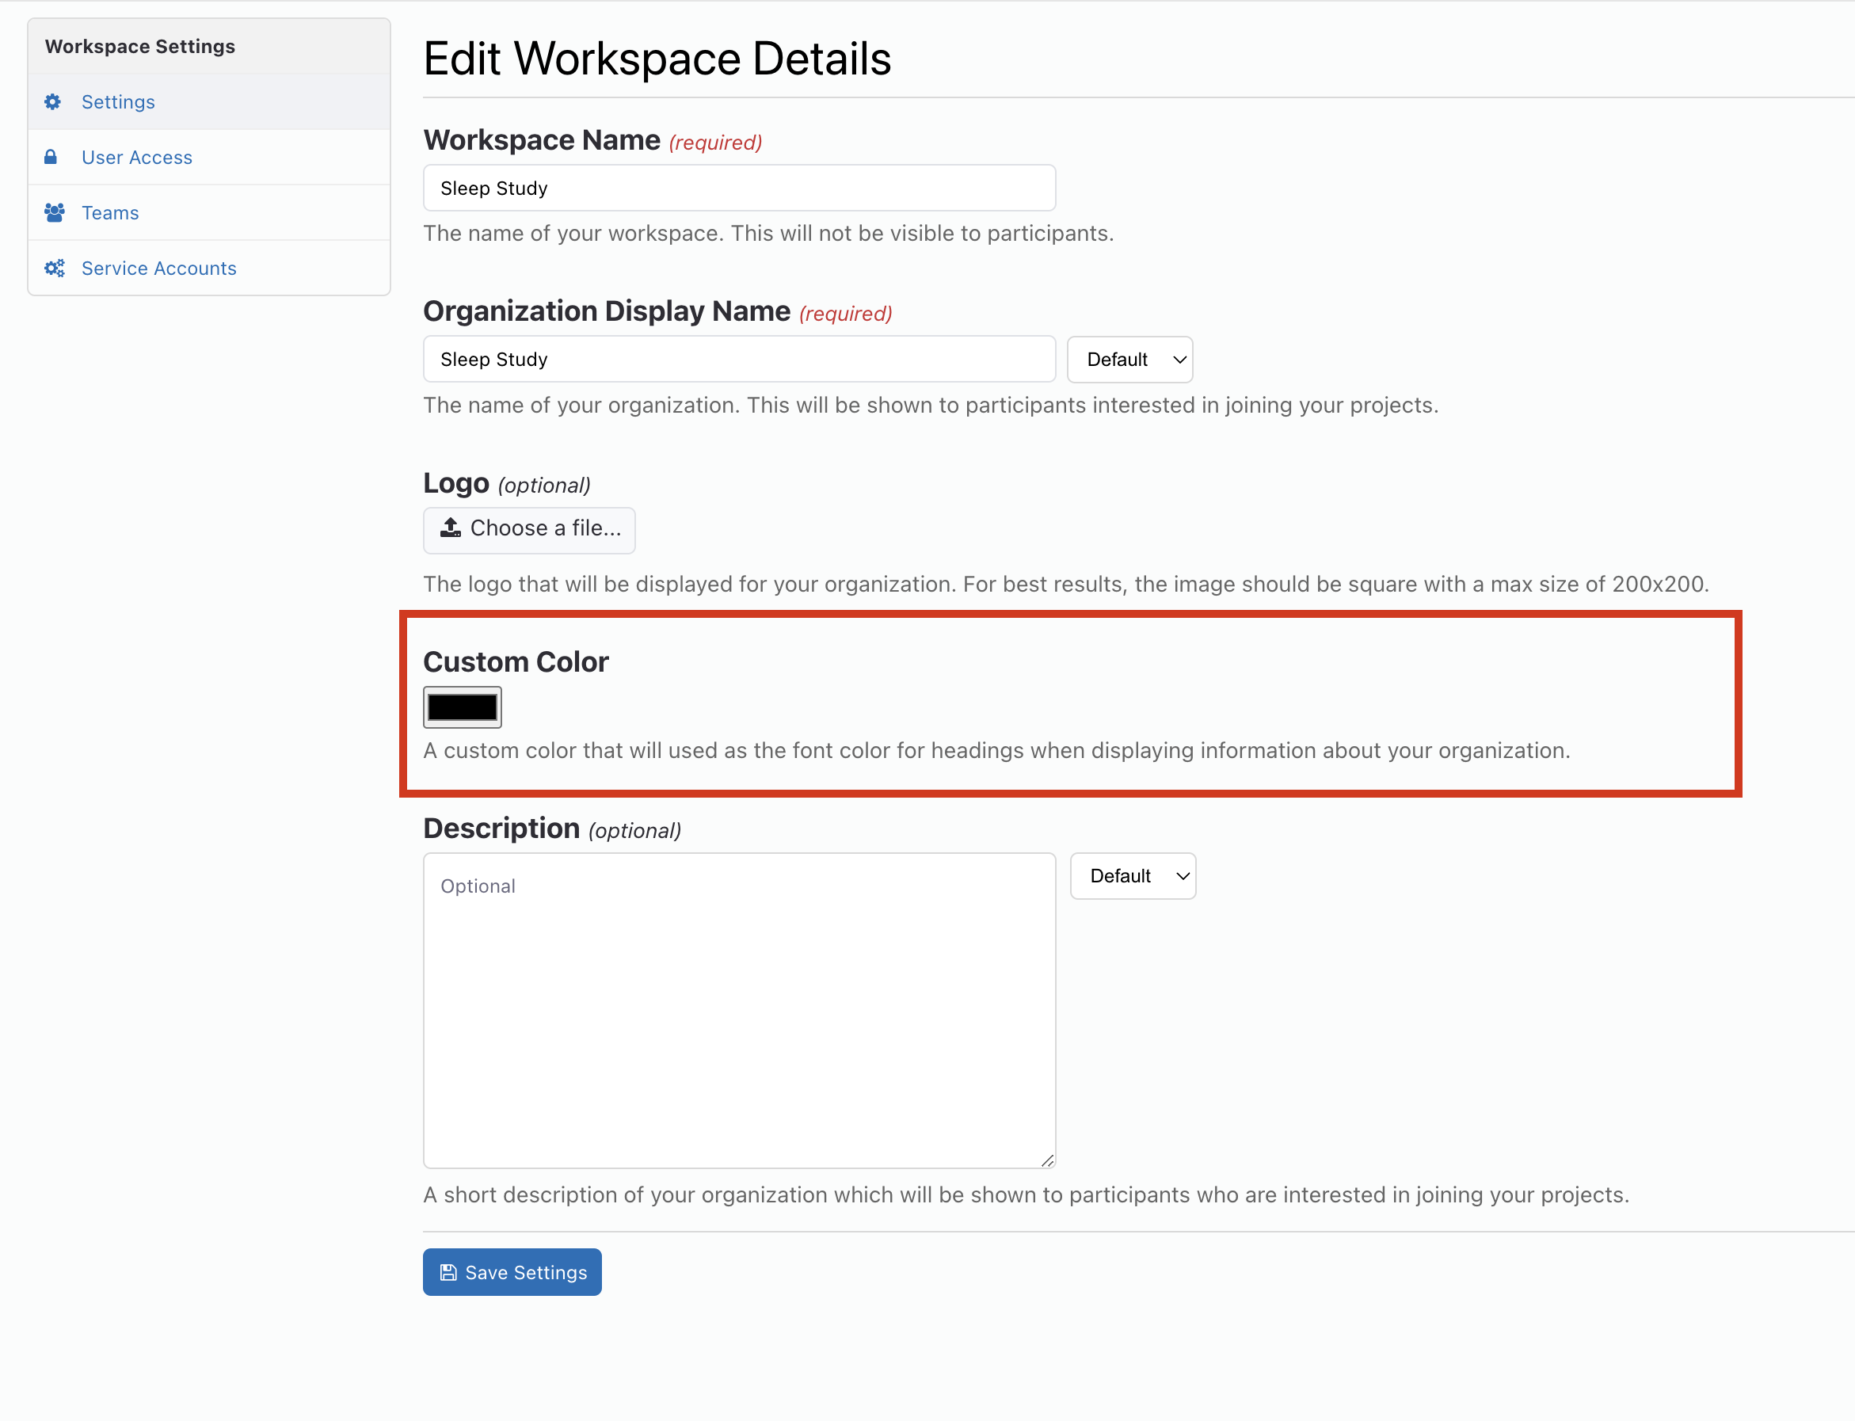Expand the Description Default dropdown
This screenshot has width=1855, height=1421.
[1132, 875]
